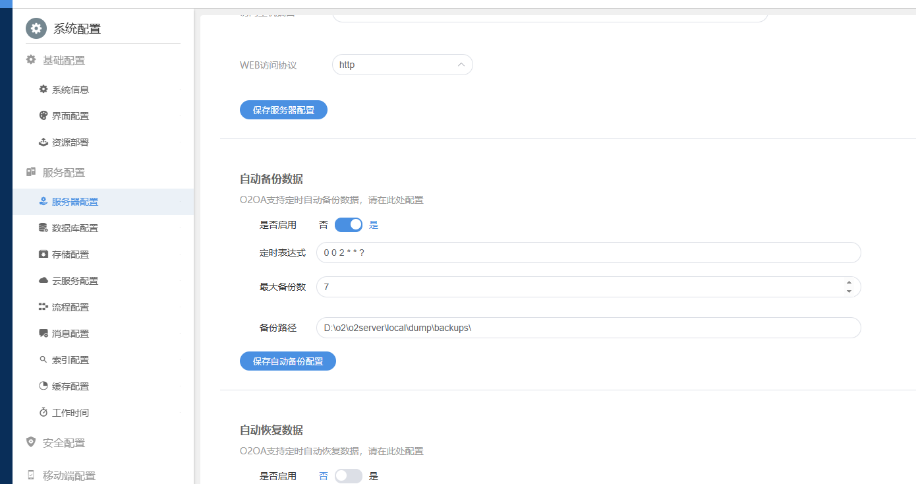Viewport: 916px width, 484px height.
Task: Click the 定时表达式 field label
Action: click(283, 253)
